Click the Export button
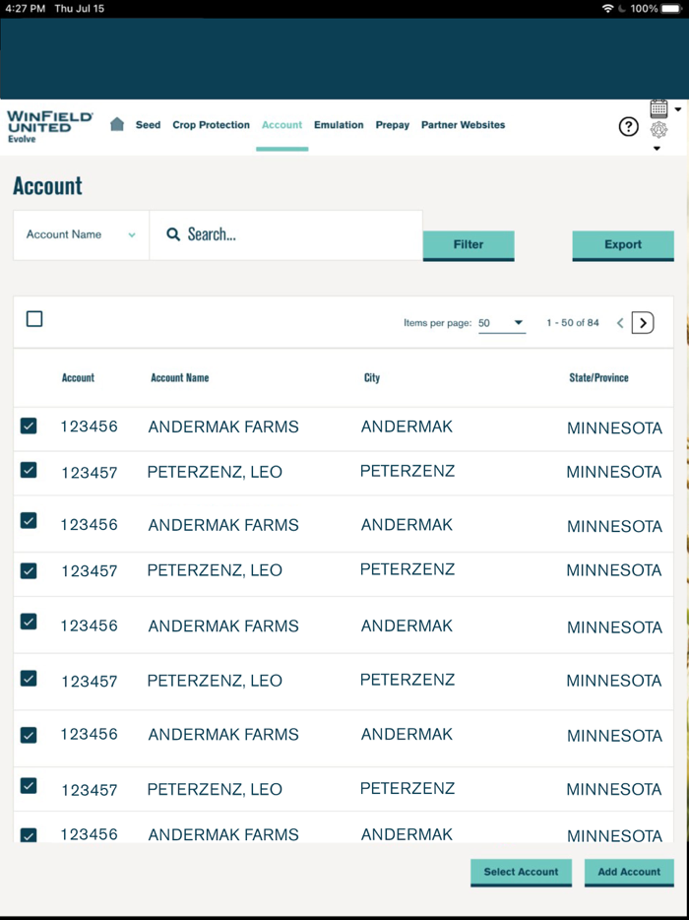This screenshot has height=920, width=689. (623, 245)
